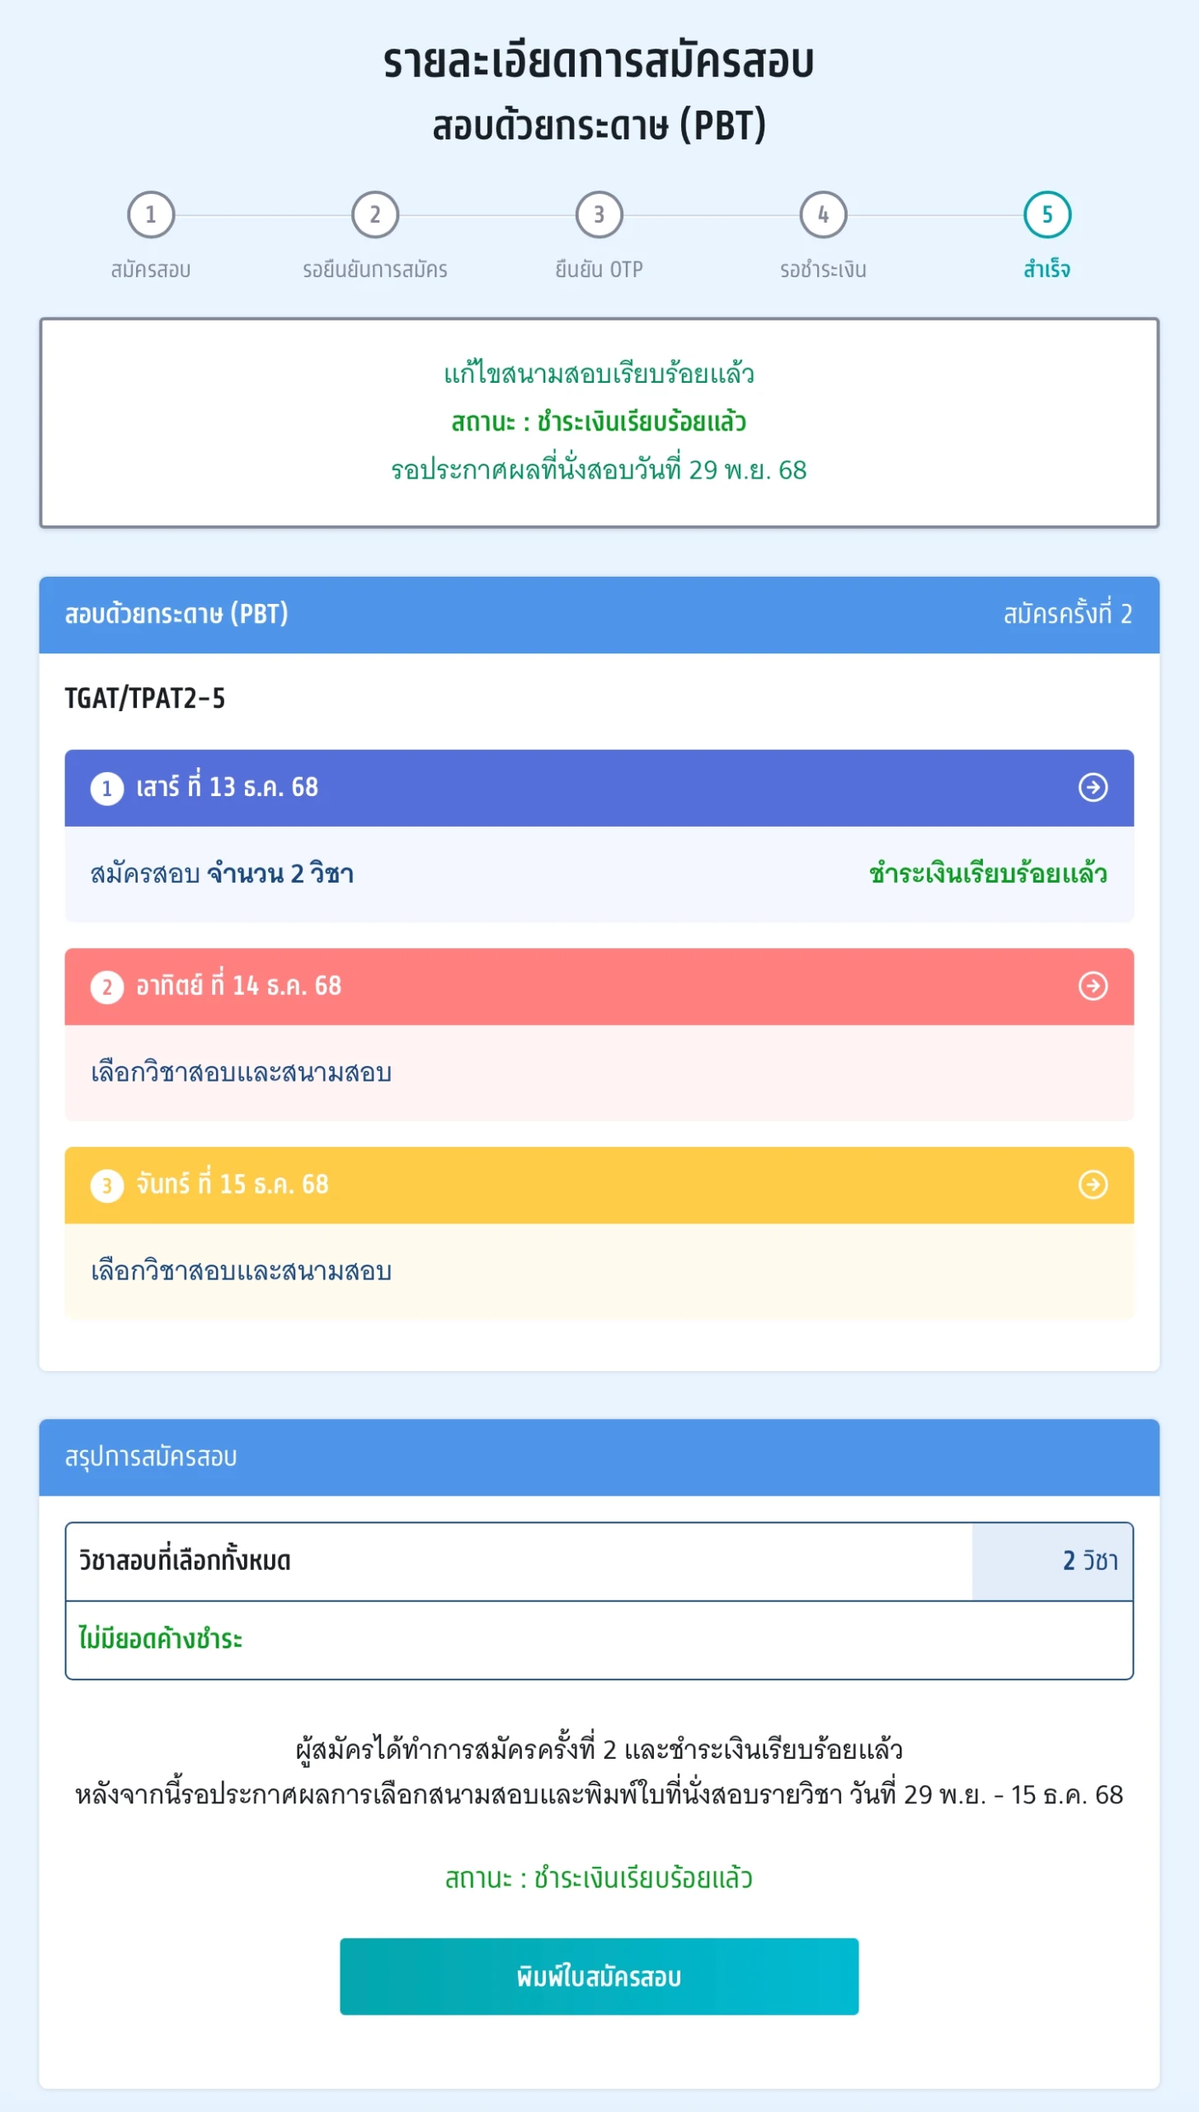This screenshot has height=2112, width=1199.
Task: Open arrow icon on Monday 15 ธ.ค. row
Action: click(1093, 1185)
